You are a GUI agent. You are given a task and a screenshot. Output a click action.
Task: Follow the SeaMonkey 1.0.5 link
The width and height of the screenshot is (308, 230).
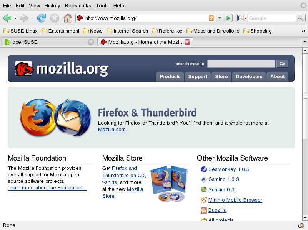pos(229,169)
